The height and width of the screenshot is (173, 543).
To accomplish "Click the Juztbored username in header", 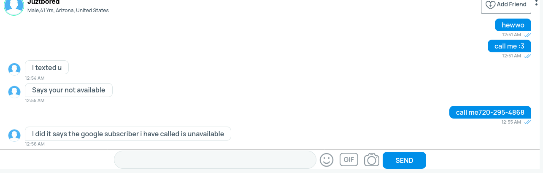I will click(43, 2).
